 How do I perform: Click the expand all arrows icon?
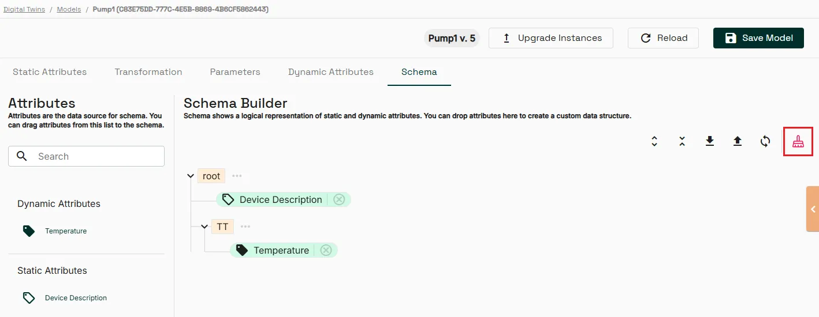[x=654, y=141]
